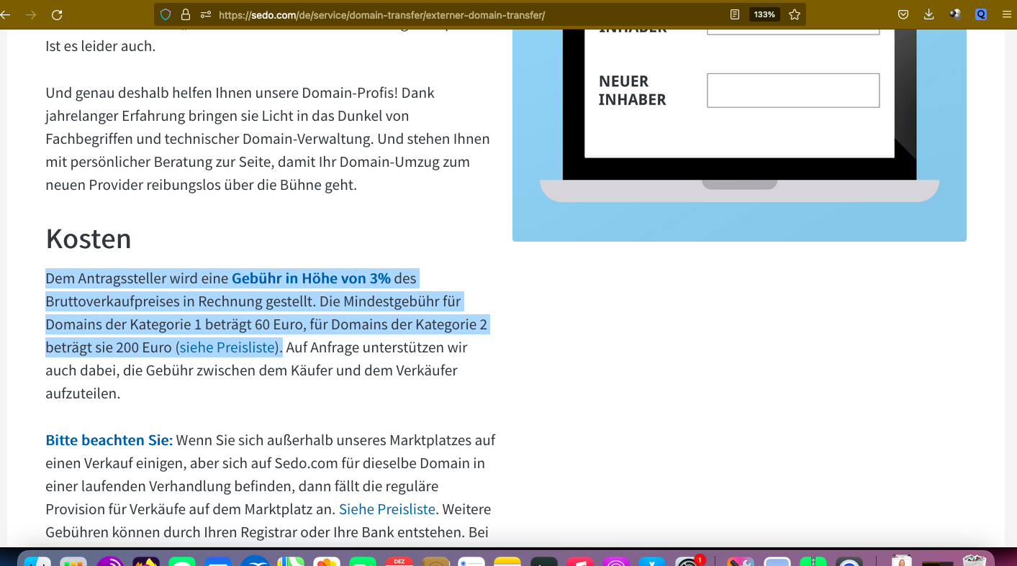Open the Firefox hamburger menu
Image resolution: width=1017 pixels, height=566 pixels.
tap(1007, 14)
